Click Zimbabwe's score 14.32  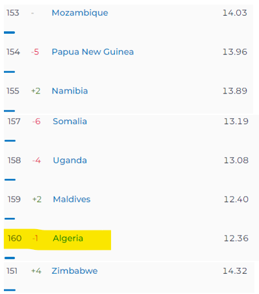tap(235, 271)
